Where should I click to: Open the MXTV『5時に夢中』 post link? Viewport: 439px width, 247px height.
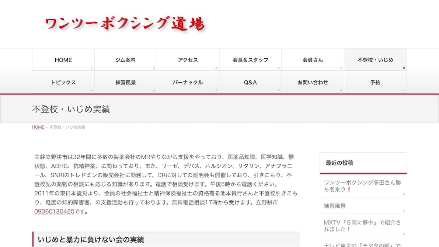coord(362,226)
